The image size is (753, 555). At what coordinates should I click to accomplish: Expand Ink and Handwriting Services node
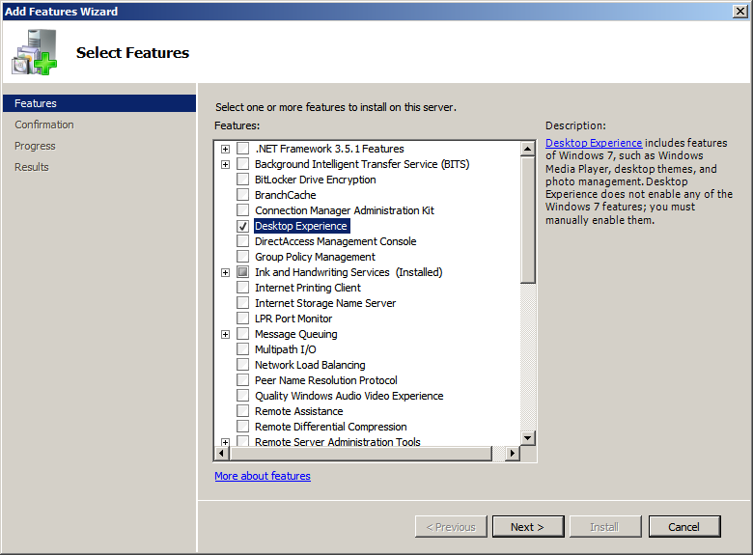[225, 272]
